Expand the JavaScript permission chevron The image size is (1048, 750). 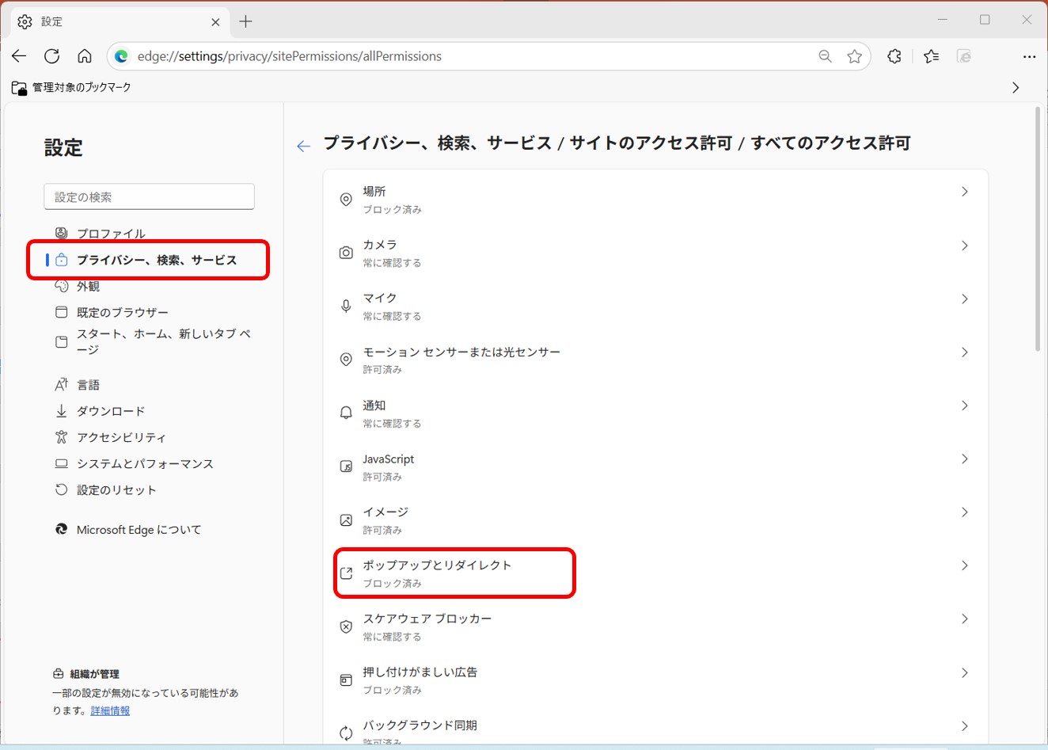964,459
